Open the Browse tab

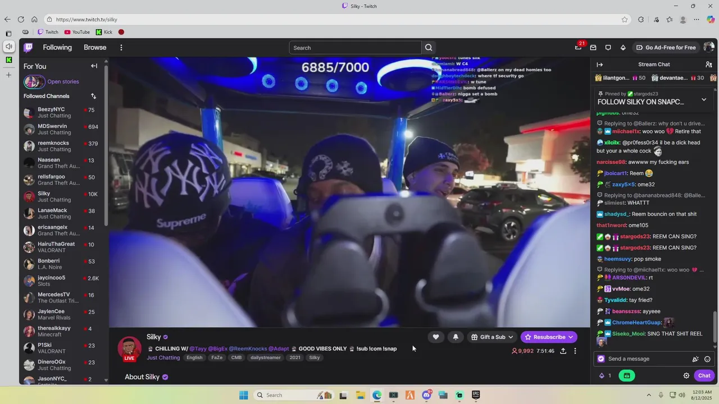point(95,48)
